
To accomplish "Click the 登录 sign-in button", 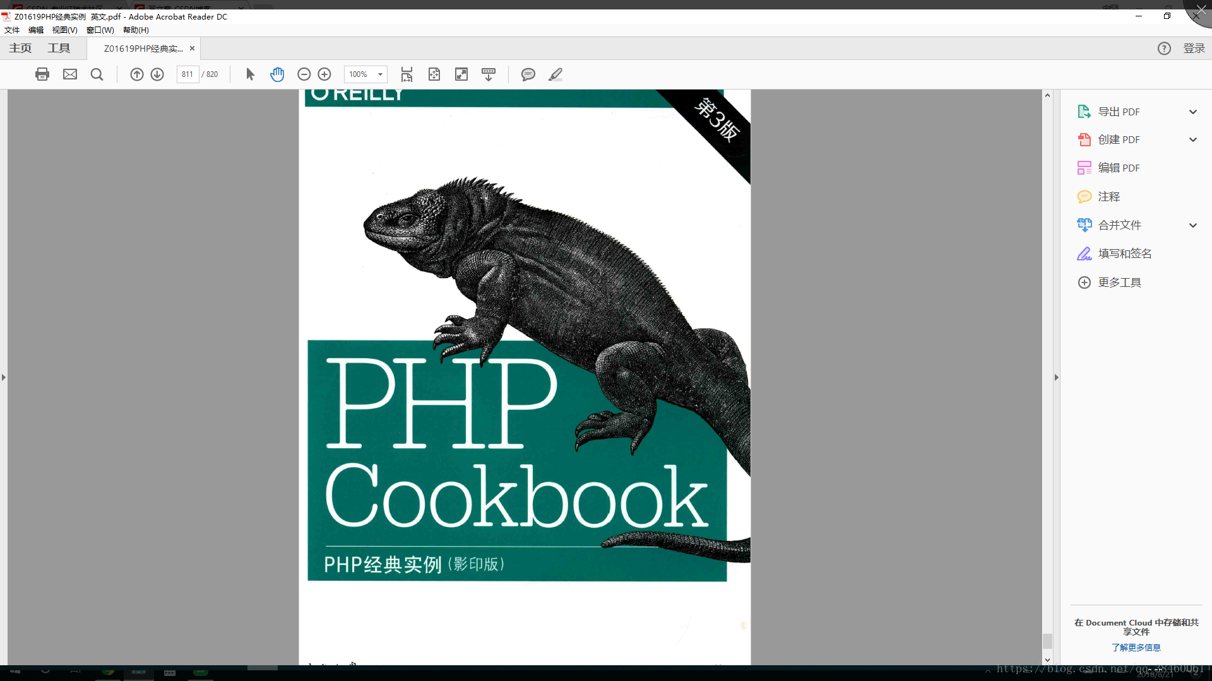I will [x=1194, y=49].
